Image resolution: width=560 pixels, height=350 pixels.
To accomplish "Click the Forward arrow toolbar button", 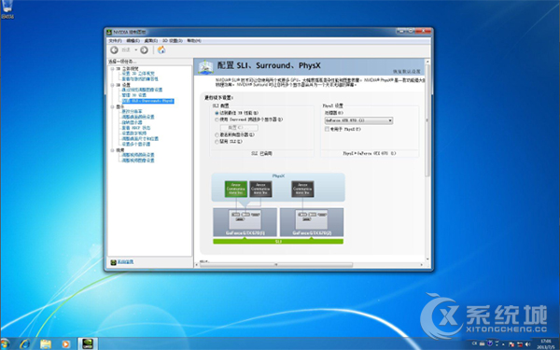I will [144, 50].
